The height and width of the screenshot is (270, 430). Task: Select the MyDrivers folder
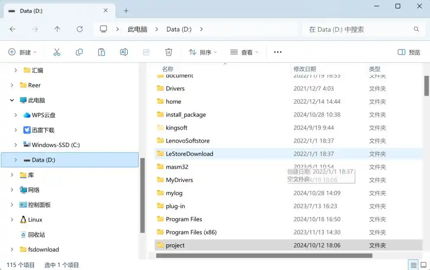179,180
